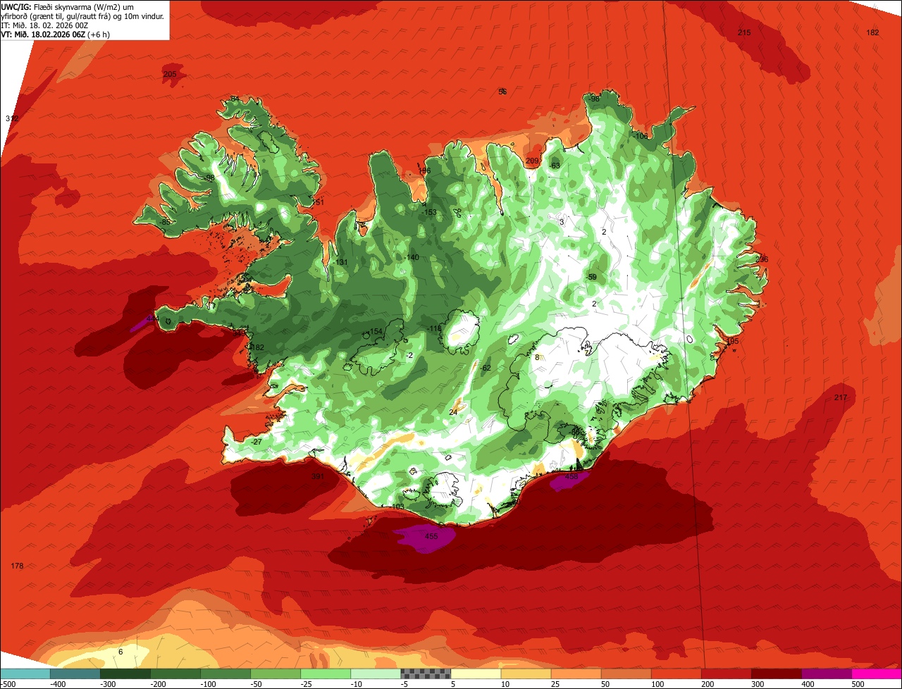Click the map value -59 in eastern Iceland
This screenshot has height=689, width=902.
591,277
